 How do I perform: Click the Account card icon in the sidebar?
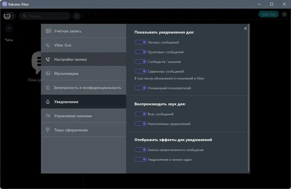[x=48, y=31]
